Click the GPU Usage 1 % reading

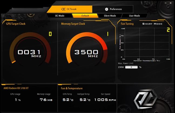[18, 100]
